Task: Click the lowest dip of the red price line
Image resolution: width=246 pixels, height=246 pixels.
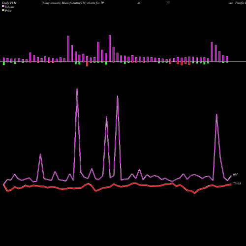Action: point(195,193)
